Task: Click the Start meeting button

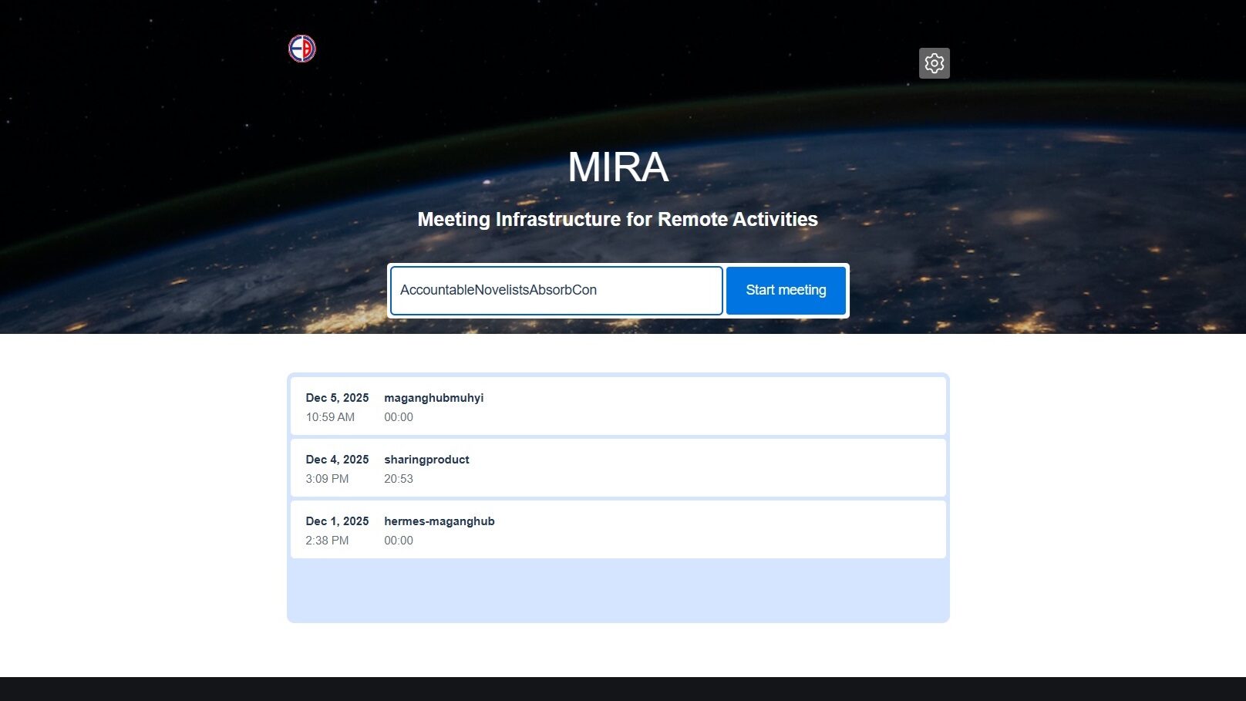Action: click(785, 290)
